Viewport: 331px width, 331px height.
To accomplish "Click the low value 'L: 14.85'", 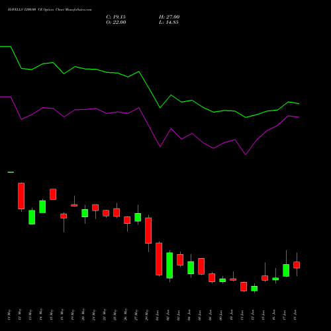I will [169, 23].
